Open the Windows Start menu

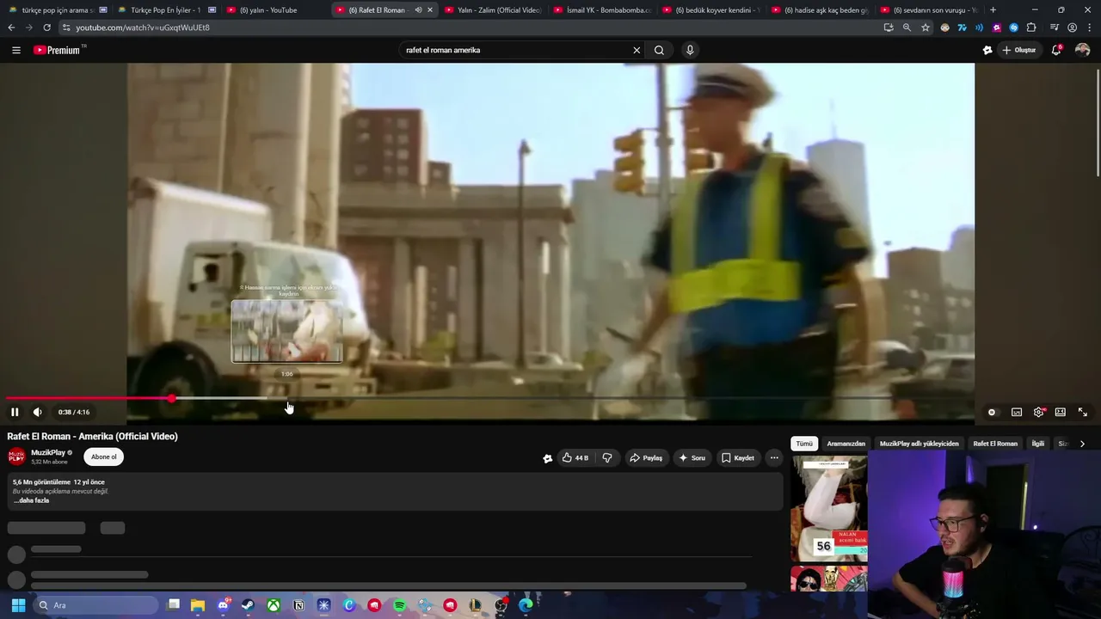coord(18,605)
